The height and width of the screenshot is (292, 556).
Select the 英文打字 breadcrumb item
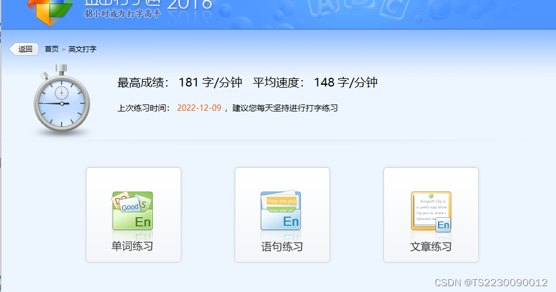click(82, 49)
